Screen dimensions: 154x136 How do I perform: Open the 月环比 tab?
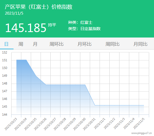[x=84, y=44]
